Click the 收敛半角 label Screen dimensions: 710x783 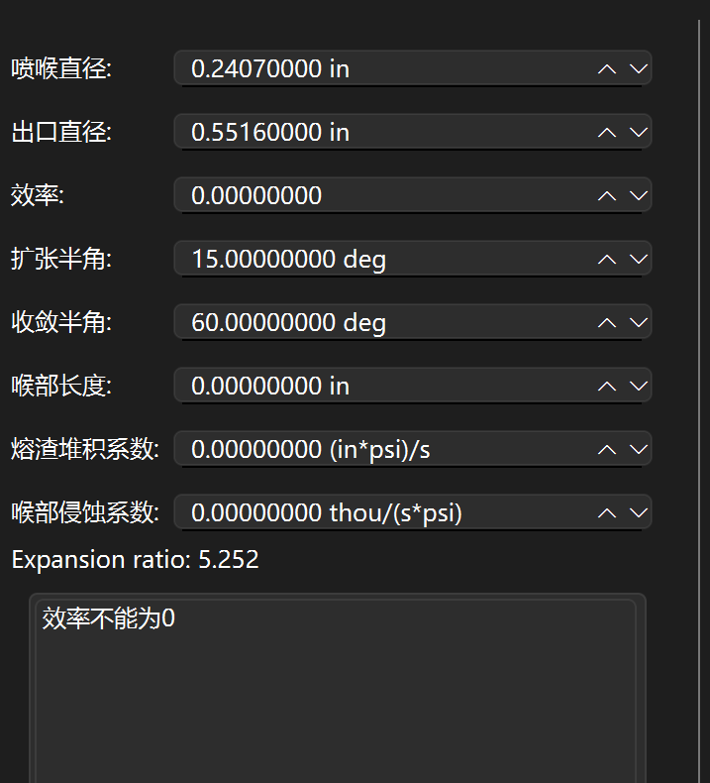61,322
